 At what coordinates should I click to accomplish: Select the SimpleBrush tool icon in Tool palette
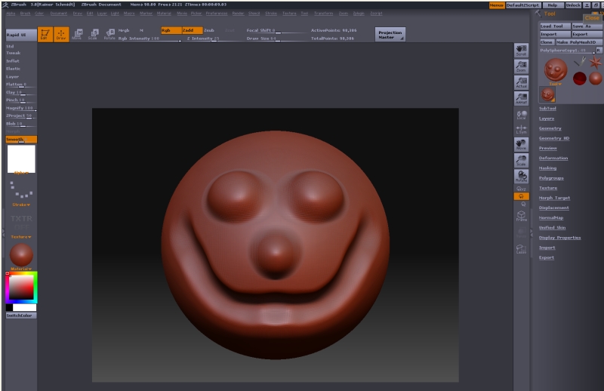click(x=580, y=62)
